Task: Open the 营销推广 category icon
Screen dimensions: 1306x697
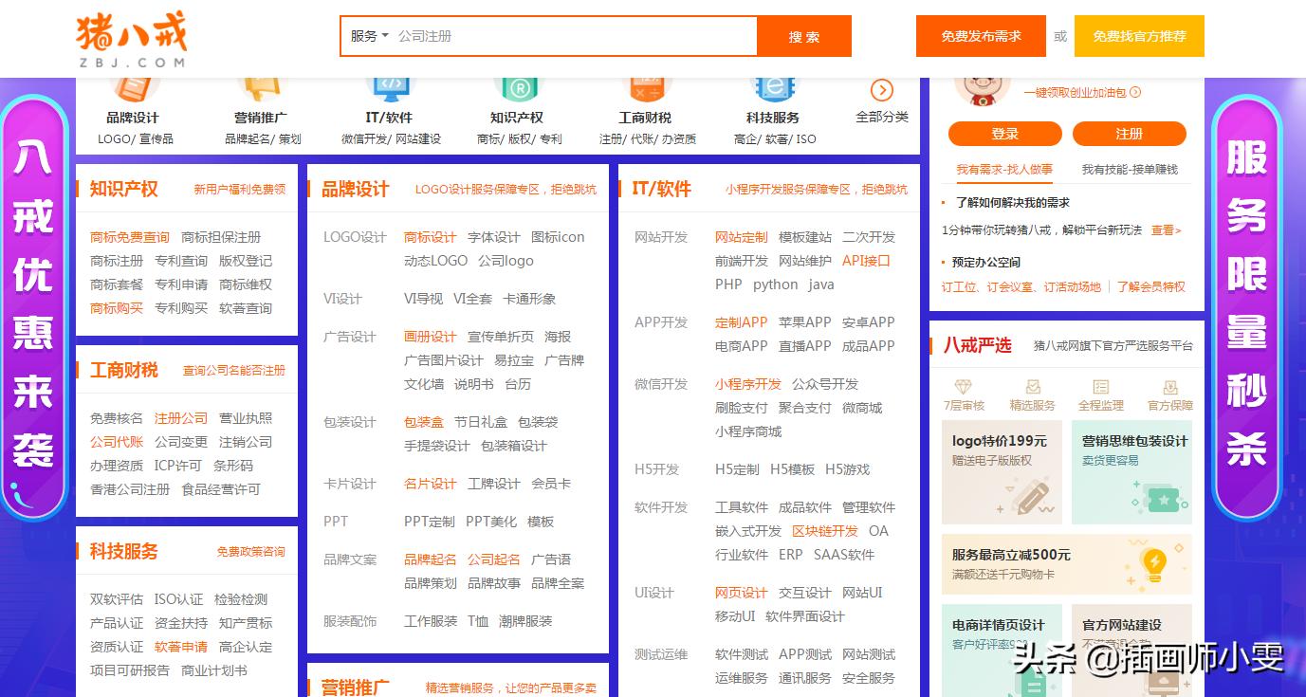Action: (x=261, y=90)
